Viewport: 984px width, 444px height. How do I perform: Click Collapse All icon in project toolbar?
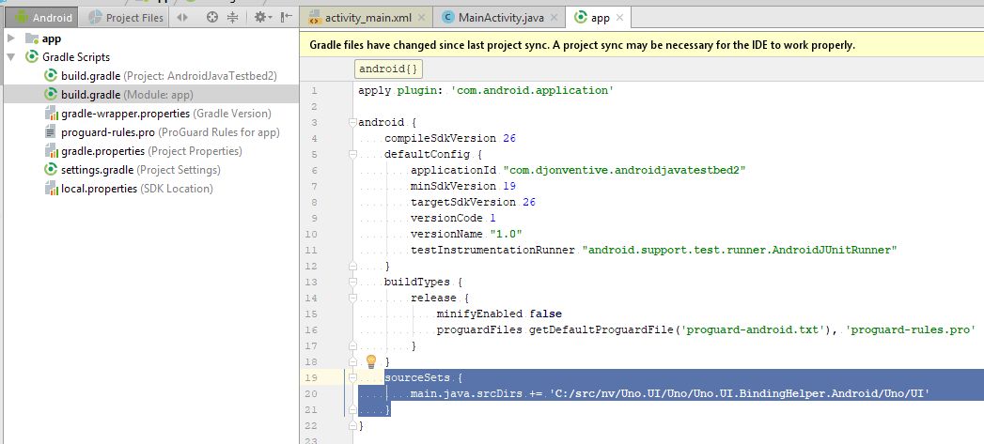[232, 18]
